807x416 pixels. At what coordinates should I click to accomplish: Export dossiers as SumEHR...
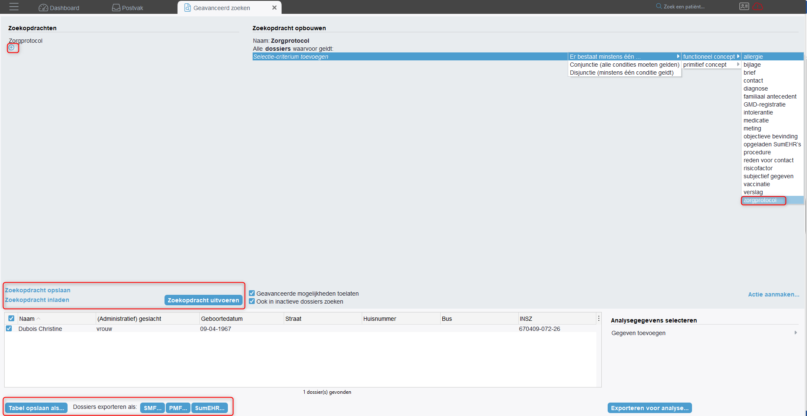click(209, 408)
